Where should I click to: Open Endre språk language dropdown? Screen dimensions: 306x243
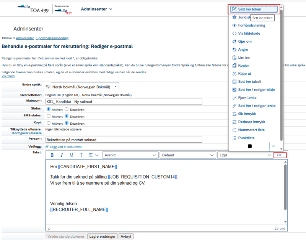(85, 87)
